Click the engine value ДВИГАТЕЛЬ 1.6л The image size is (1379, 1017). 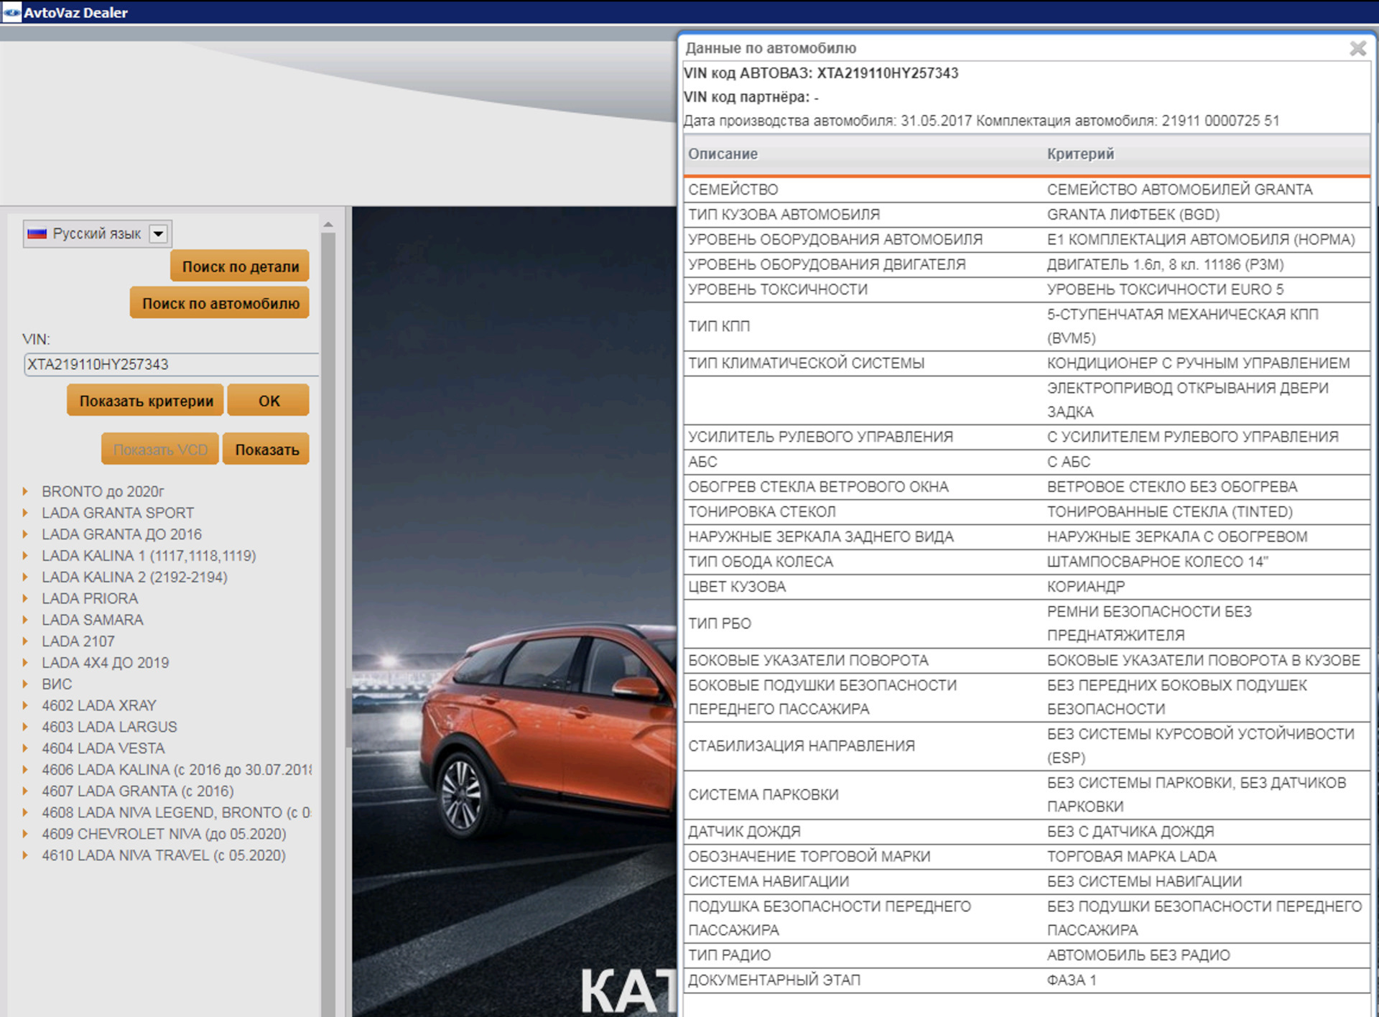click(1165, 264)
